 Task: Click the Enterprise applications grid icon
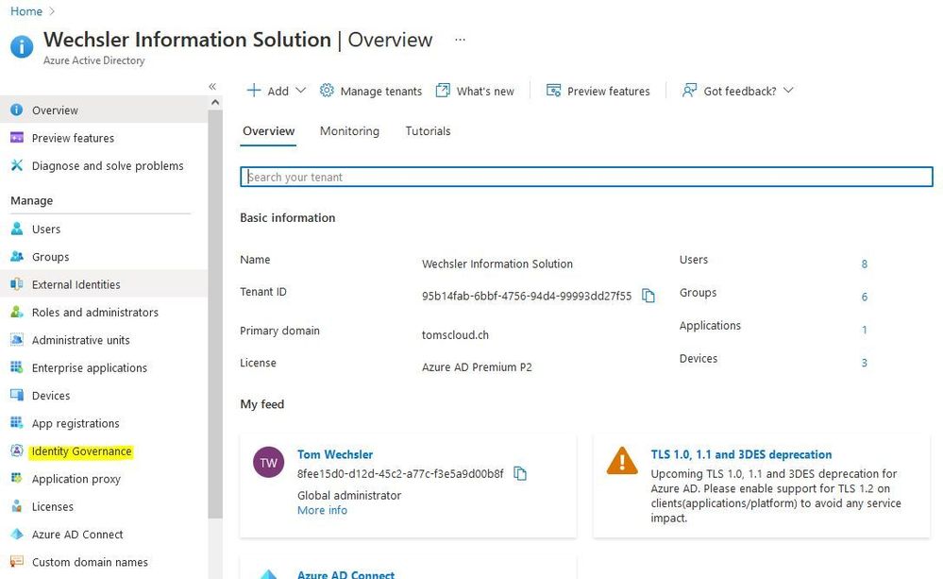(x=17, y=367)
